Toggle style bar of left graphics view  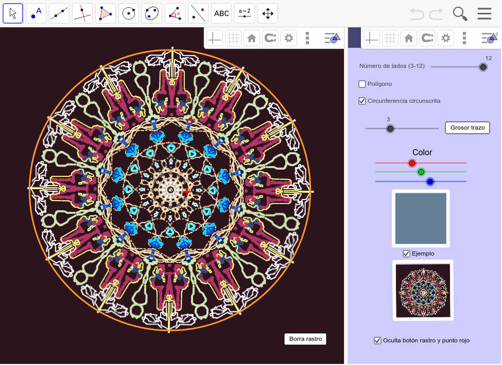tap(332, 38)
